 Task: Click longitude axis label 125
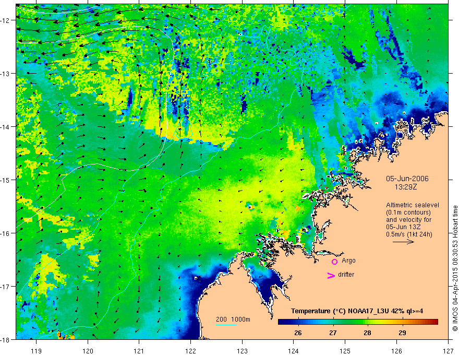click(345, 351)
